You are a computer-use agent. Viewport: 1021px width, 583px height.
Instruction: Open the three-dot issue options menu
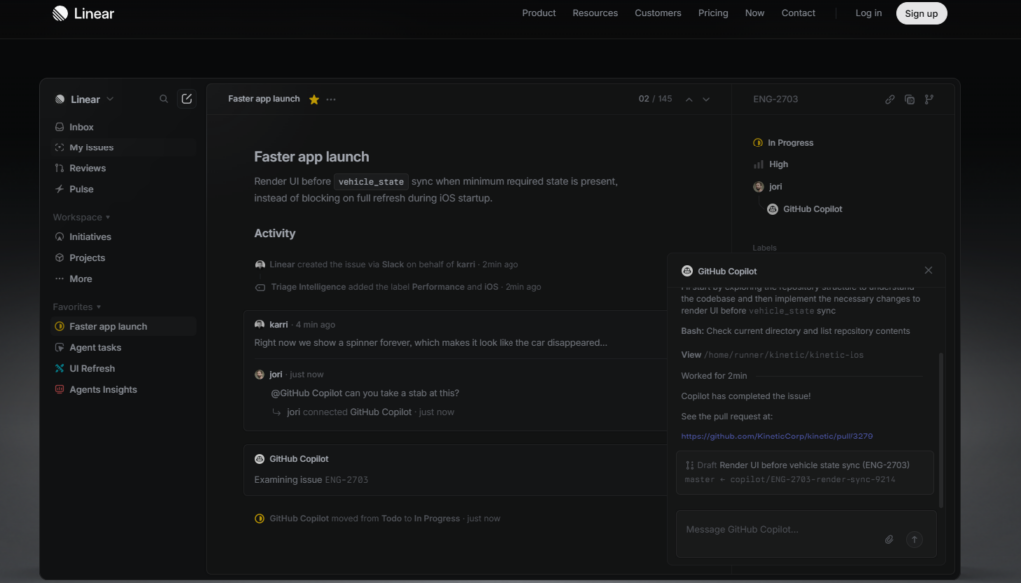(x=331, y=99)
